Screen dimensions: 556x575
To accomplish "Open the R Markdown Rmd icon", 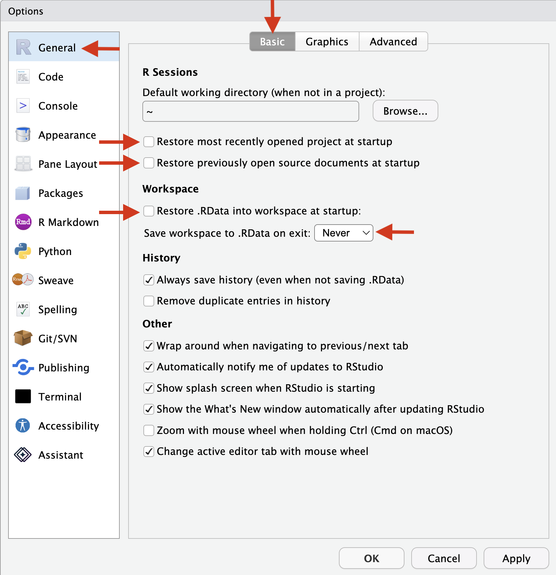I will (x=23, y=222).
